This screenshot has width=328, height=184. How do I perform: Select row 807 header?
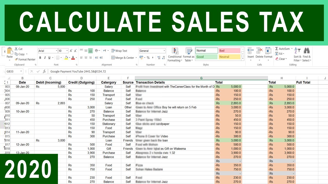(x=7, y=103)
